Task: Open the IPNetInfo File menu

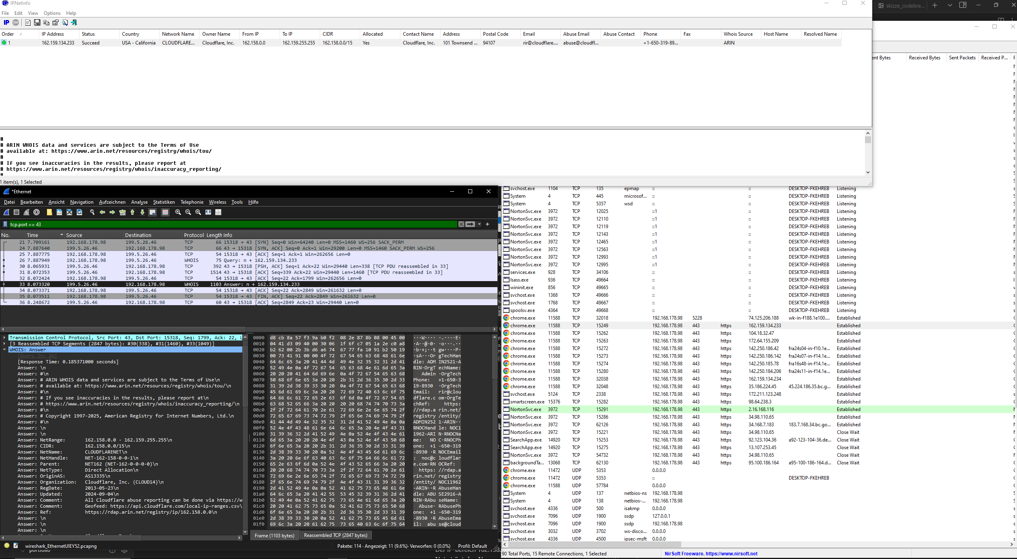Action: point(5,13)
